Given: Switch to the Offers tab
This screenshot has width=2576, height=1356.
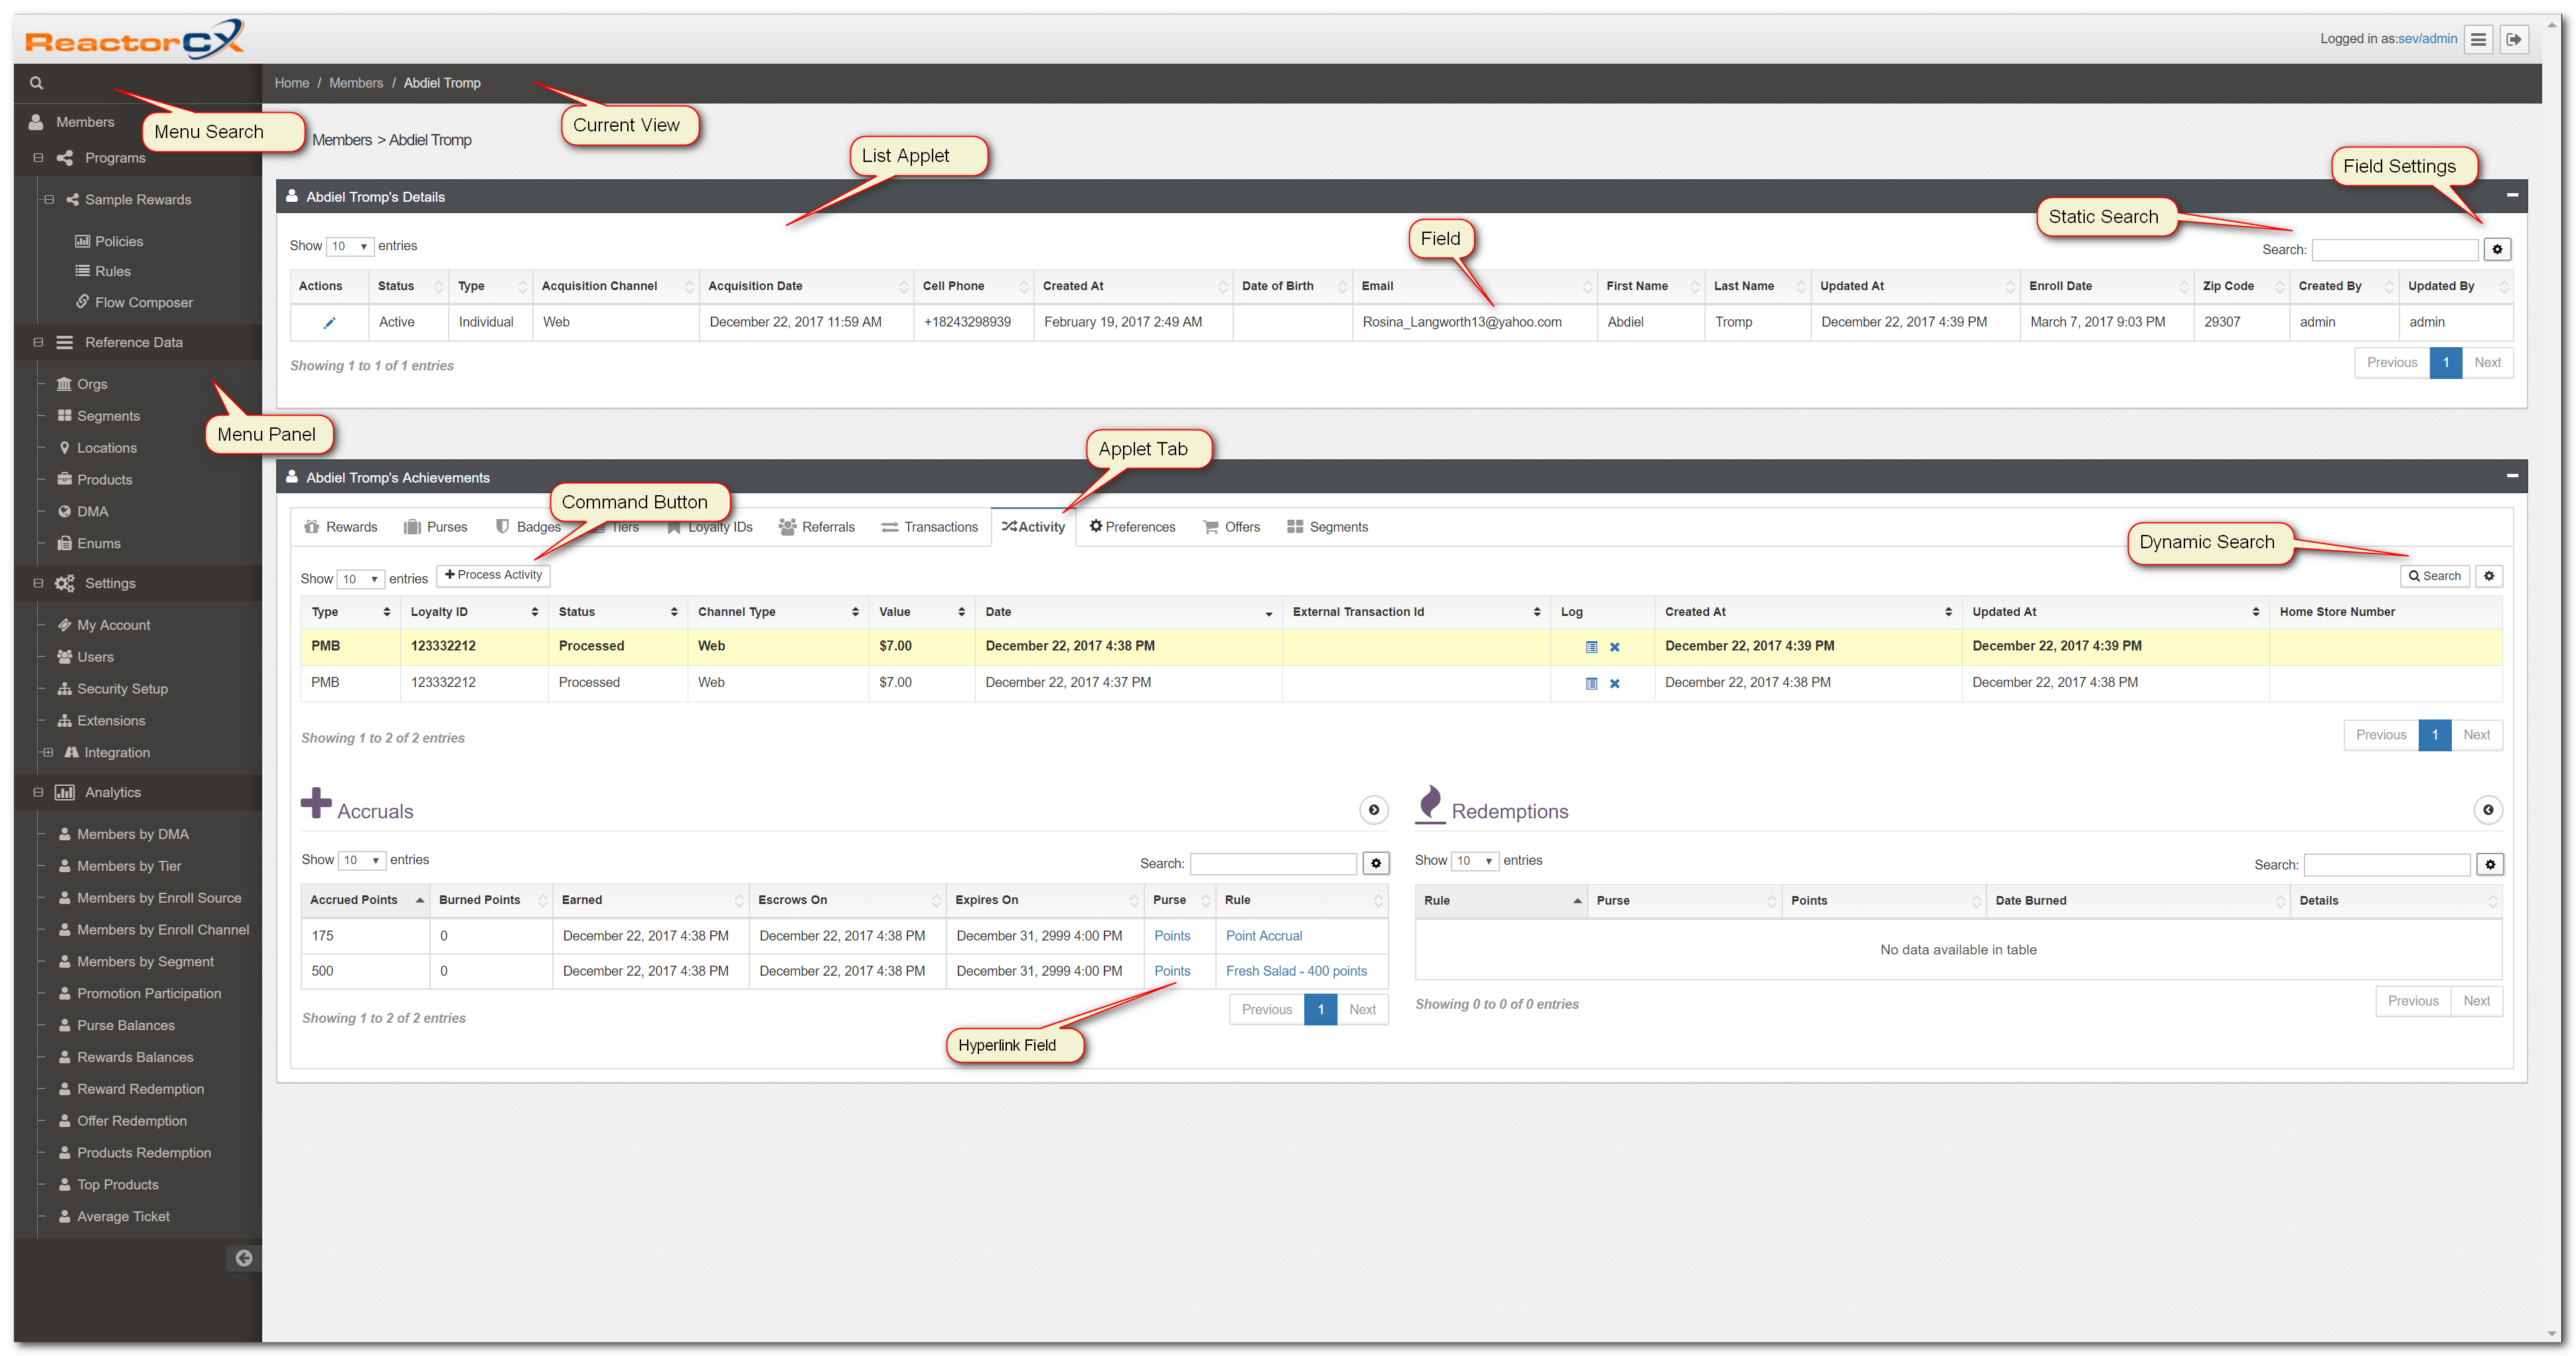Looking at the screenshot, I should pos(1231,527).
